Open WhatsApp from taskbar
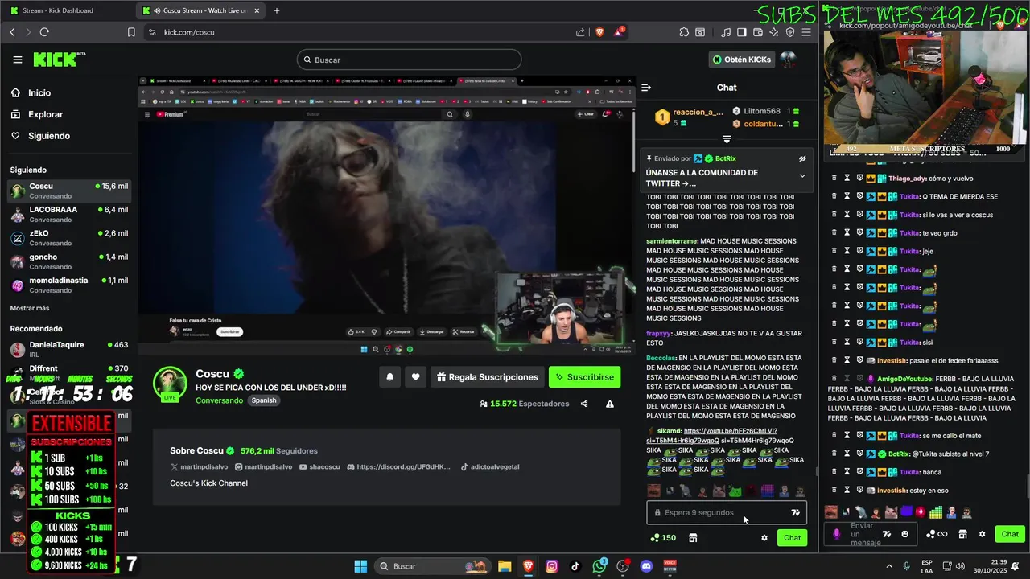 (x=599, y=566)
